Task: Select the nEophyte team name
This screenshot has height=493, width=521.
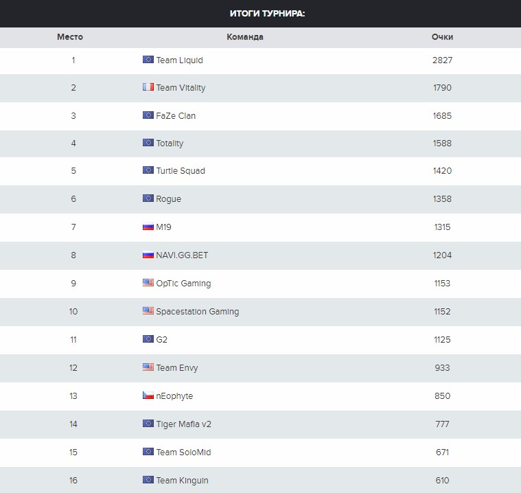Action: 174,396
